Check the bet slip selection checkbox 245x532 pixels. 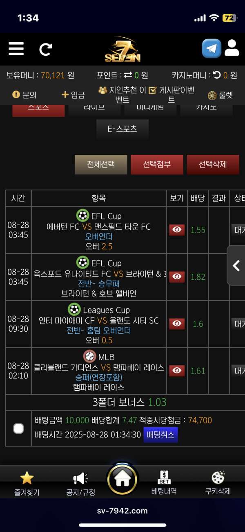tap(18, 428)
